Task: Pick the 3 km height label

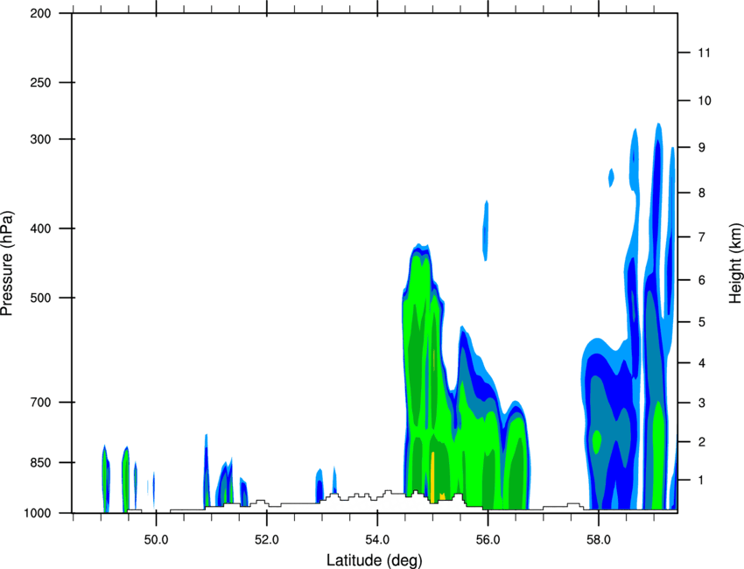Action: click(x=701, y=403)
